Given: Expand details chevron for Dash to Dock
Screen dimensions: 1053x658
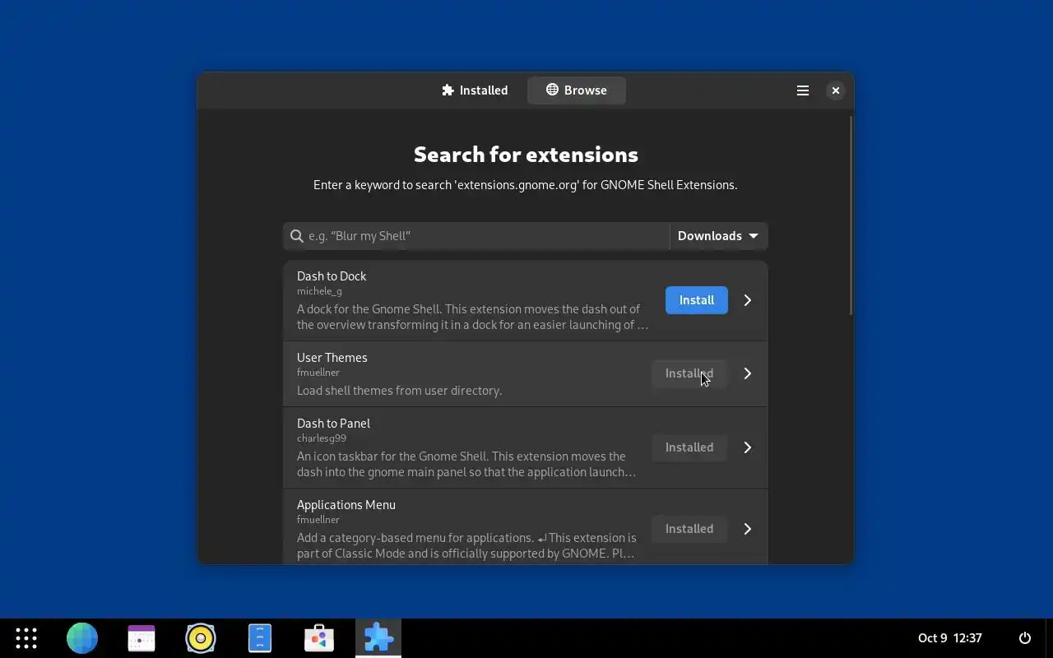Looking at the screenshot, I should click(x=747, y=300).
